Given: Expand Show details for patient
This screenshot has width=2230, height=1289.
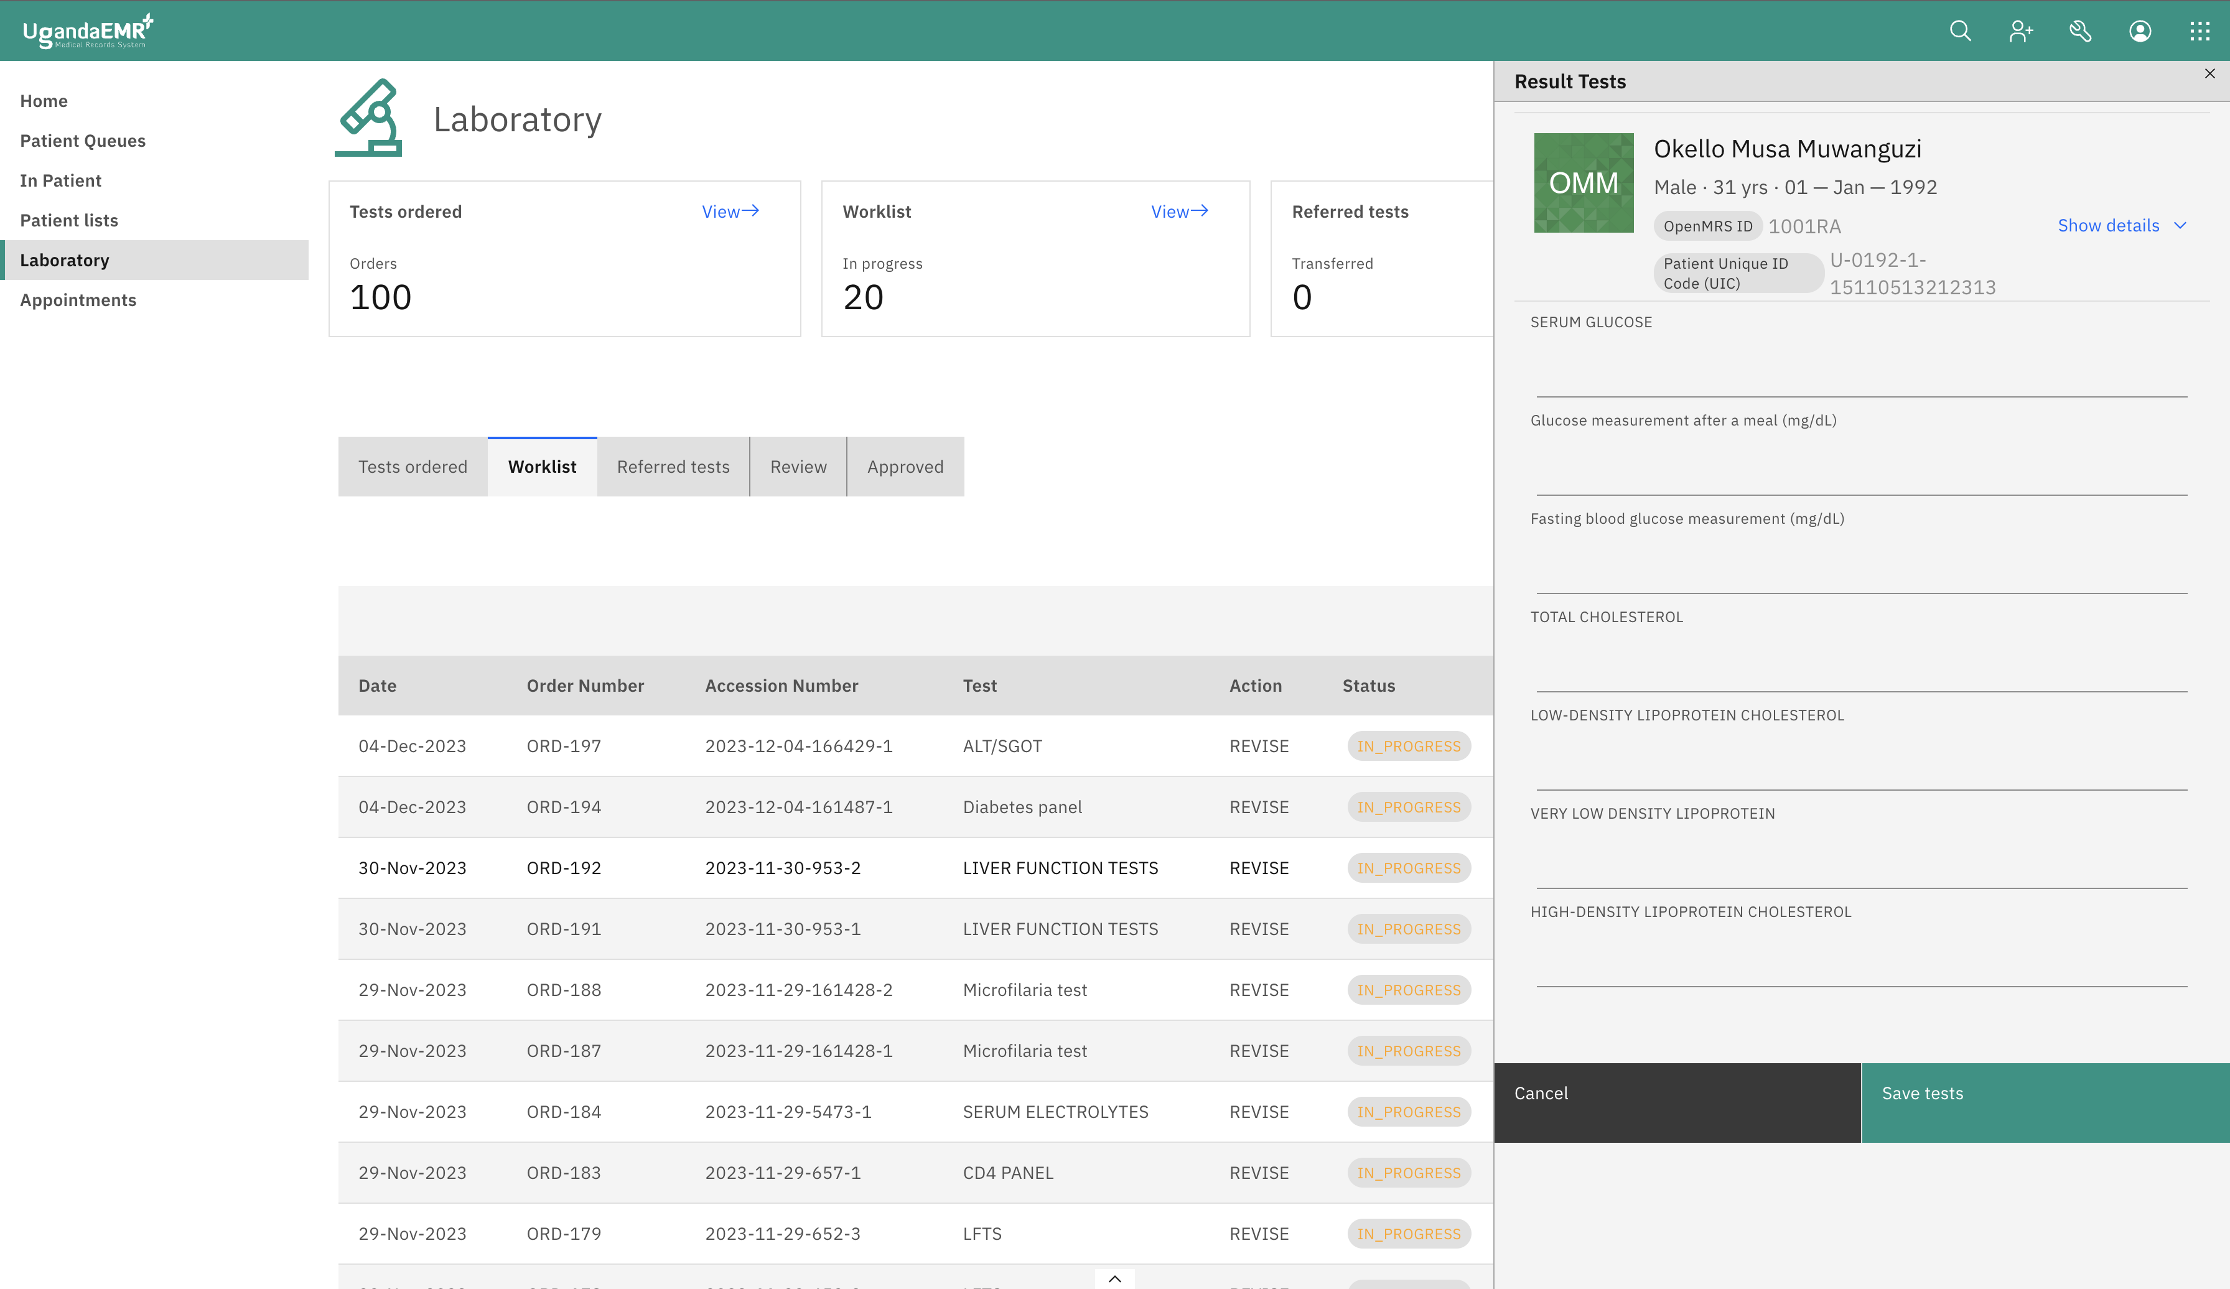Looking at the screenshot, I should point(2121,226).
